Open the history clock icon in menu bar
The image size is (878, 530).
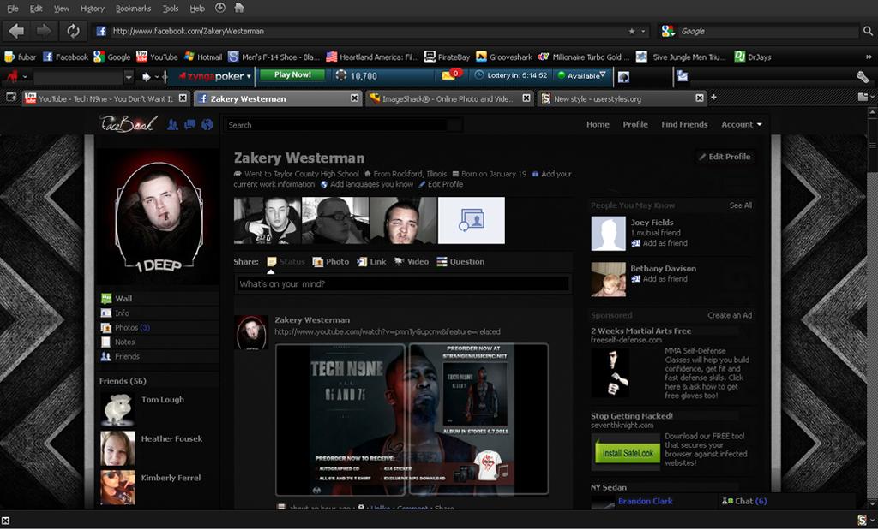(220, 8)
